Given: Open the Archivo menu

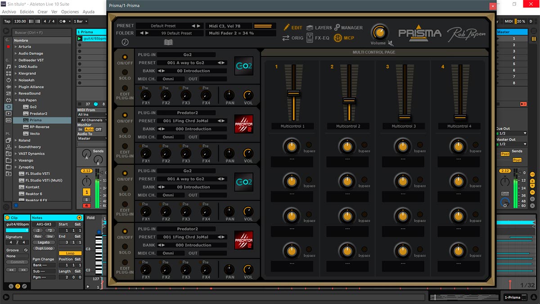Looking at the screenshot, I should [x=9, y=12].
